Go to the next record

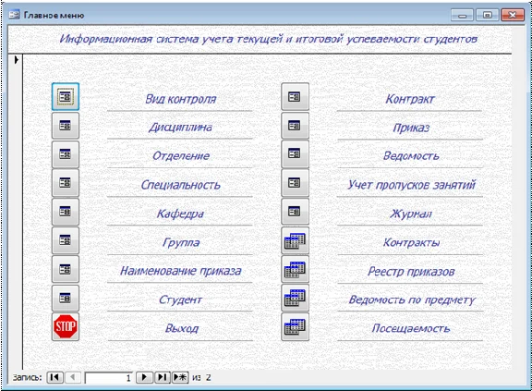coord(144,377)
